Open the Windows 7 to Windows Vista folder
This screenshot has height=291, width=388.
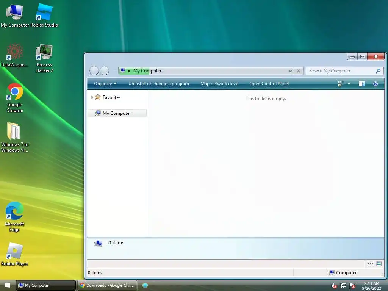coord(15,138)
